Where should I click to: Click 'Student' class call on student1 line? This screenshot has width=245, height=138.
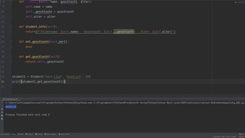coord(36,77)
